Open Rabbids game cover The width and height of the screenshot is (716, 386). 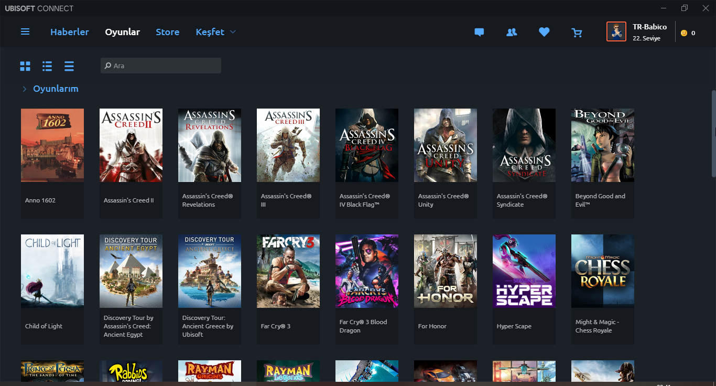[131, 371]
